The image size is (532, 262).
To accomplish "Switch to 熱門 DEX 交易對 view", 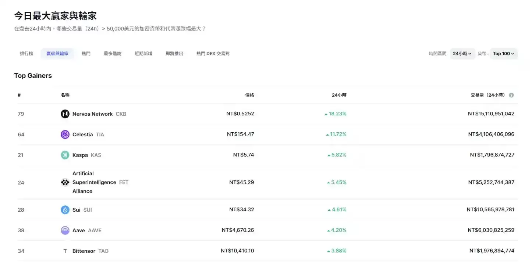I will click(x=213, y=53).
